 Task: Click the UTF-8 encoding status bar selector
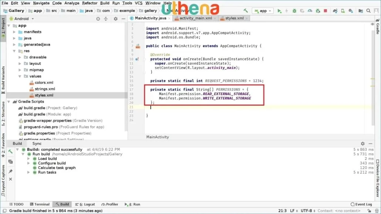[x=308, y=211]
